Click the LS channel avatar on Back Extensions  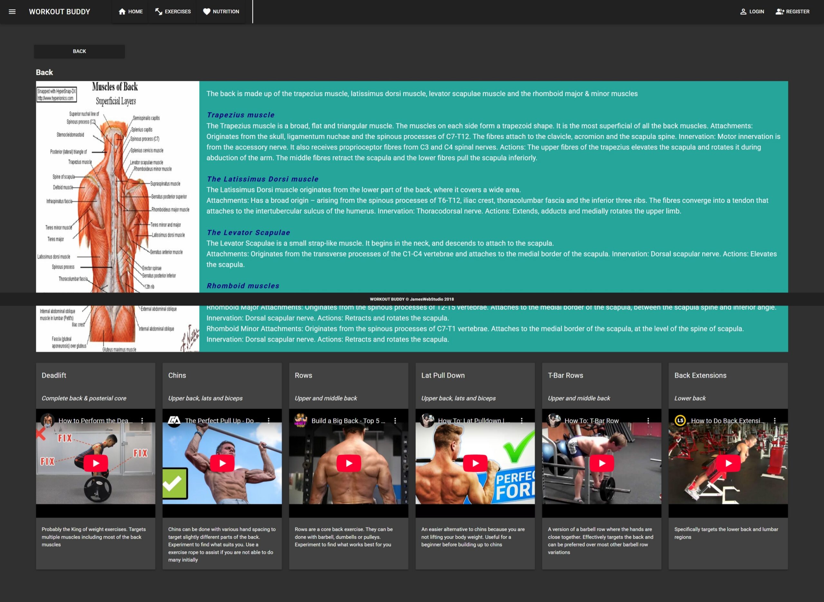point(680,420)
